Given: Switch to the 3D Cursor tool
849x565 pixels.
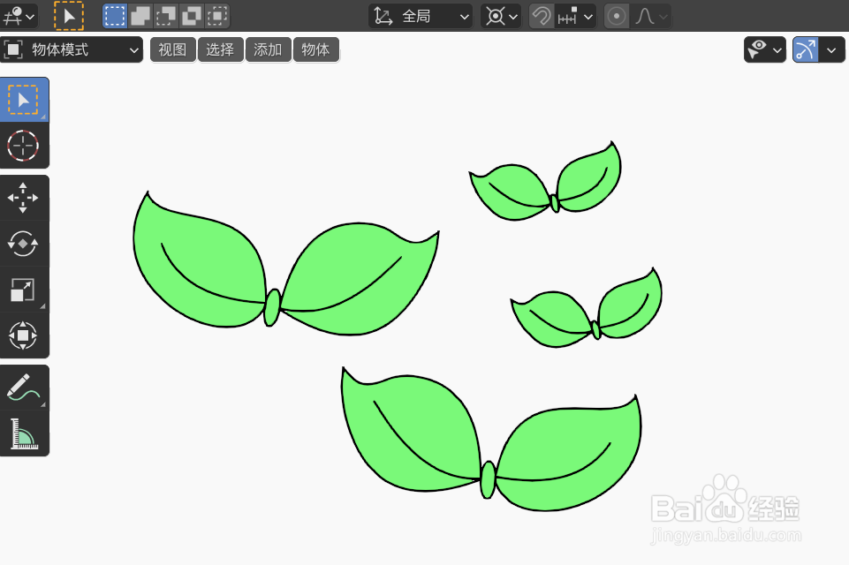Looking at the screenshot, I should click(x=25, y=146).
